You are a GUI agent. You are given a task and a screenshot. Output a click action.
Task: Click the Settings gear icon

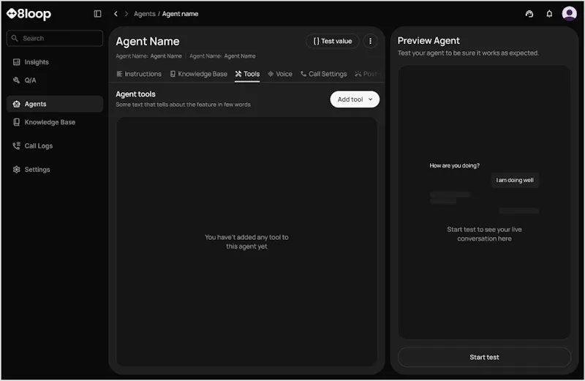pos(16,170)
